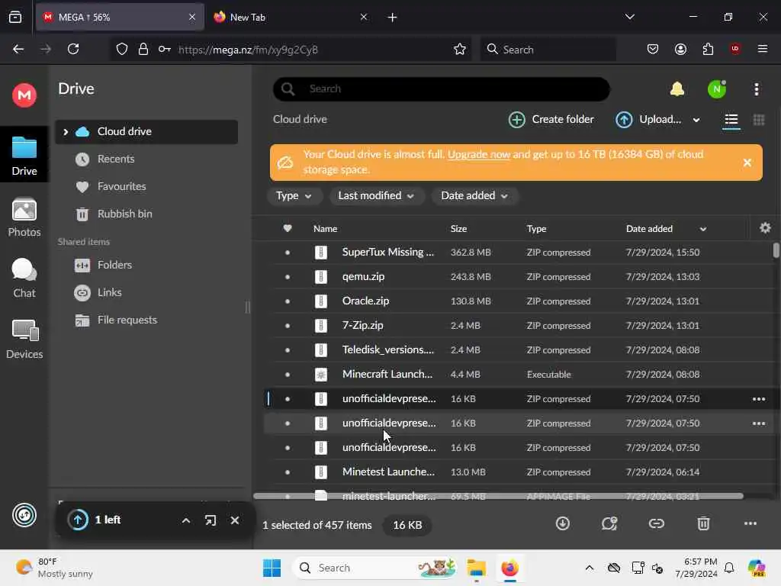Open transfers panel in full view
Screen dimensions: 781x586
click(x=211, y=520)
